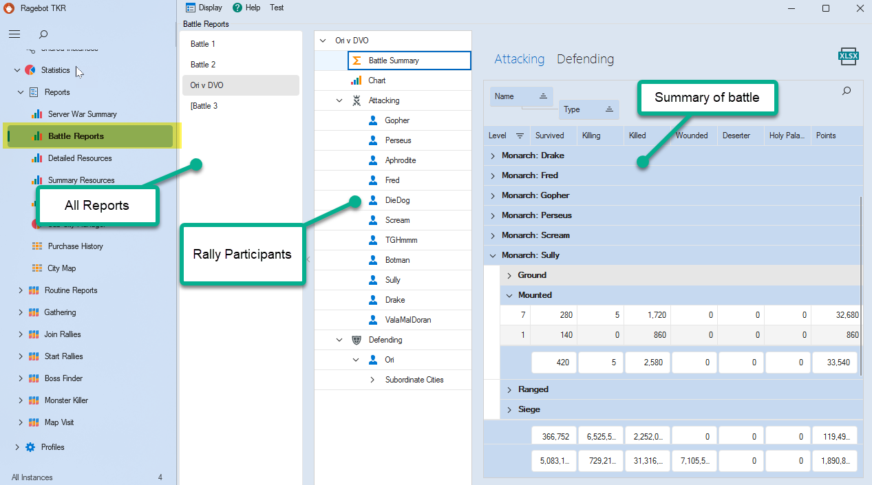This screenshot has height=485, width=872.
Task: Click the sidebar search magnifier icon
Action: [43, 34]
